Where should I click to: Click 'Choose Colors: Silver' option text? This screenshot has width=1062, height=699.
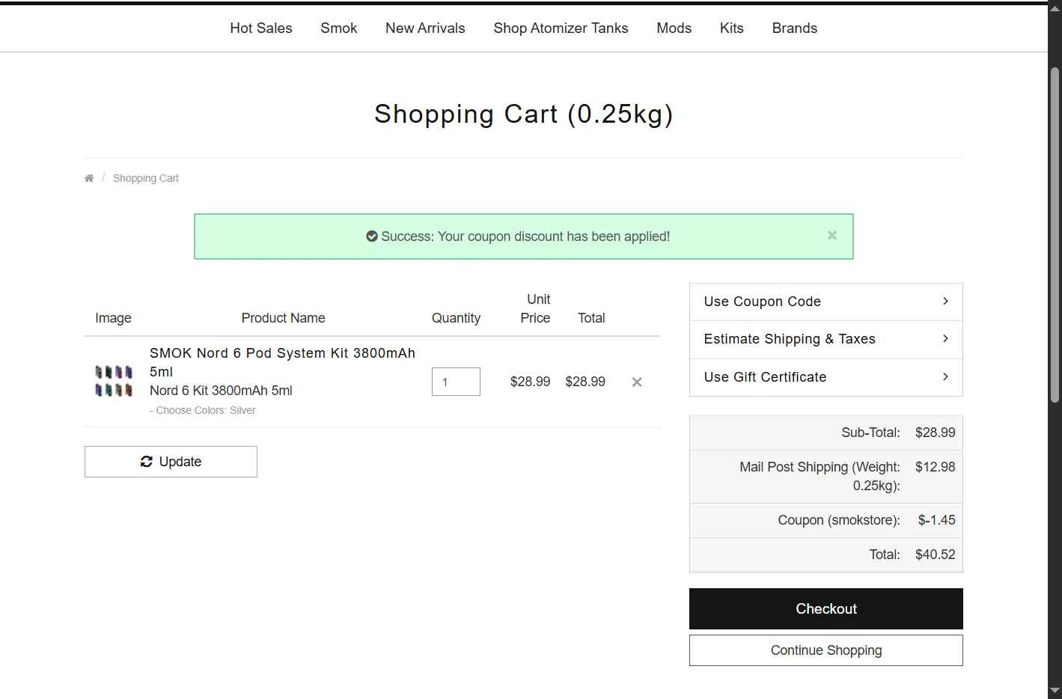[x=203, y=410]
